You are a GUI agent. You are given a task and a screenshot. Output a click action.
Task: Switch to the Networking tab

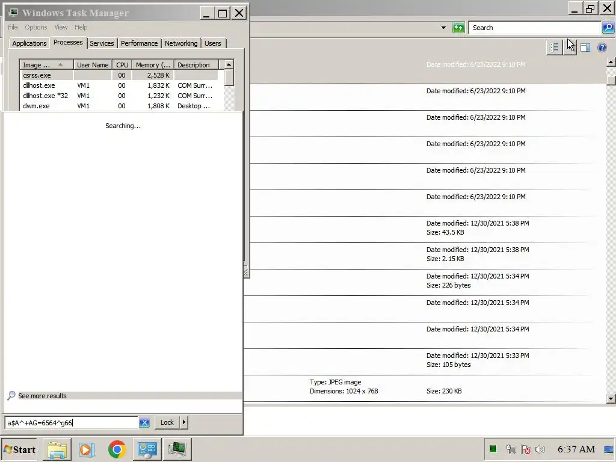(181, 43)
